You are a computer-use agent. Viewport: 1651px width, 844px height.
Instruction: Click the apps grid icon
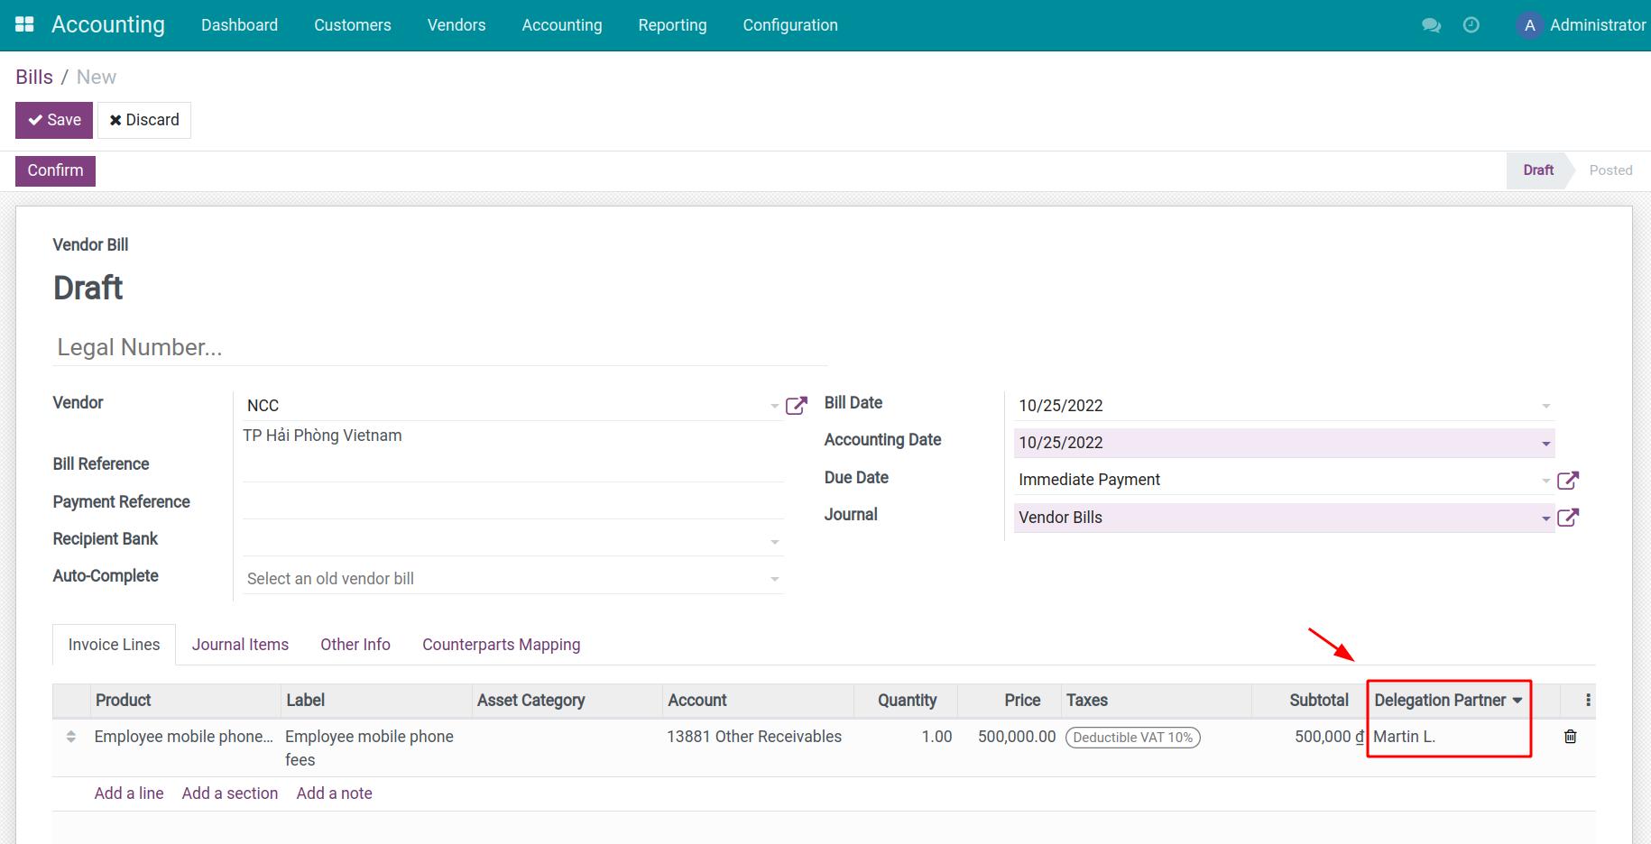[24, 23]
